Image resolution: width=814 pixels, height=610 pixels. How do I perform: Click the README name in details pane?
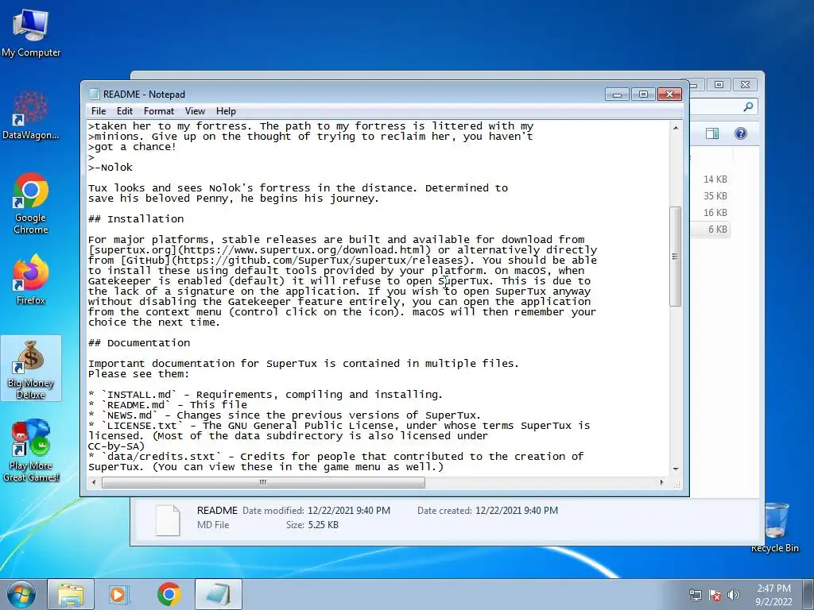[217, 511]
